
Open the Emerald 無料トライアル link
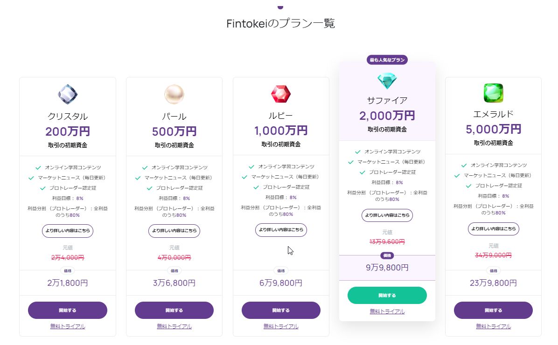click(x=493, y=326)
